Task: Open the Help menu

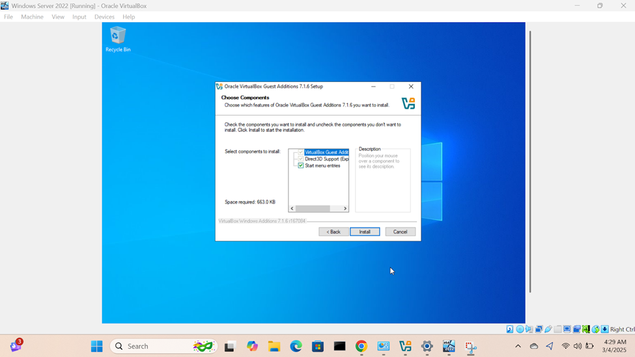Action: 129,16
